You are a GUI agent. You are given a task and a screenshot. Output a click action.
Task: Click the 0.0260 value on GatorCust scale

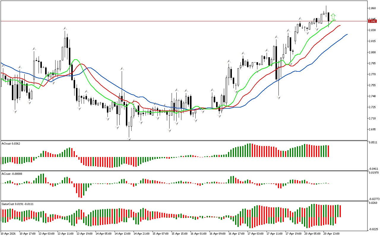coord(373,203)
